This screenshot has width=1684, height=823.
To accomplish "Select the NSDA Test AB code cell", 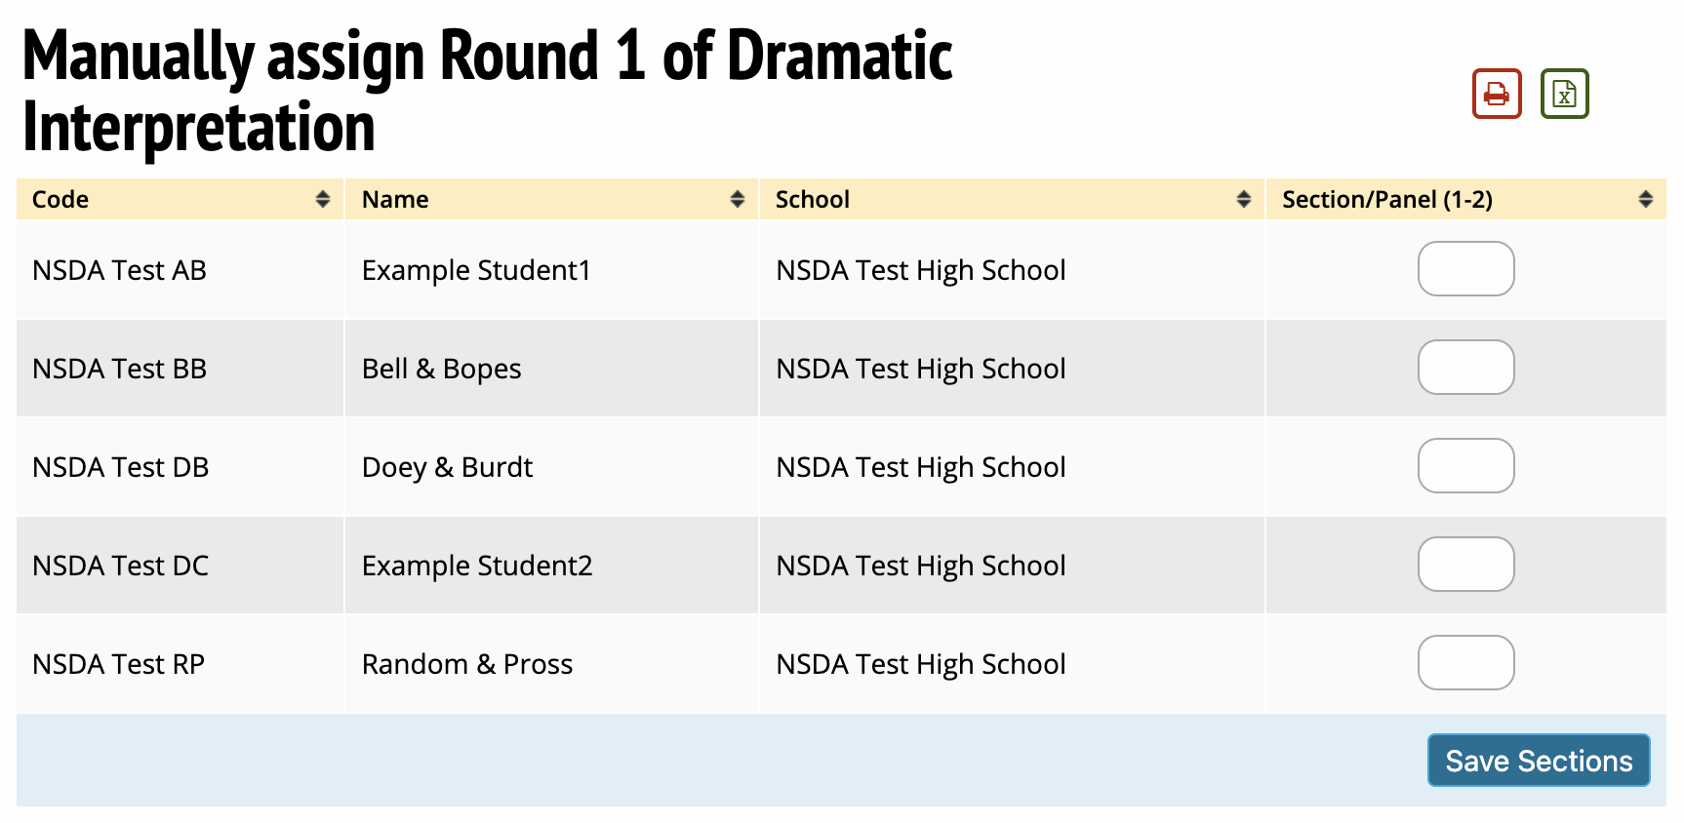I will pyautogui.click(x=120, y=271).
